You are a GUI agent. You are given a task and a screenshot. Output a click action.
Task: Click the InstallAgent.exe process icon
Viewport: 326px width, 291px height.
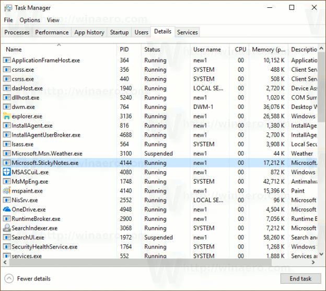coord(7,126)
